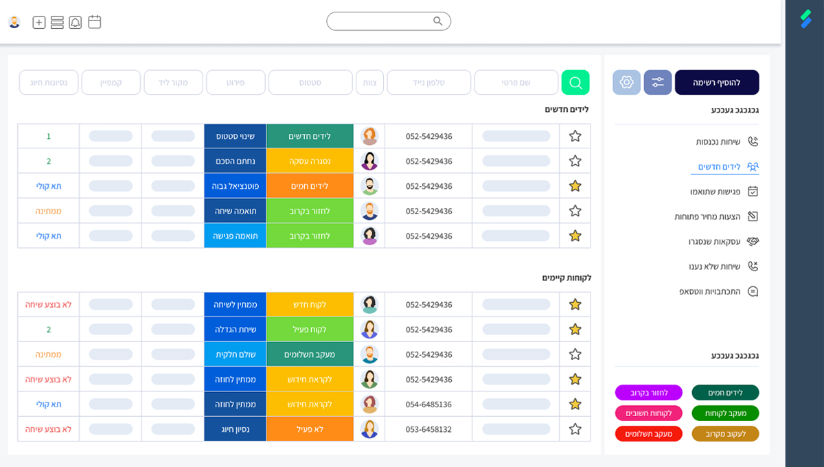Screen dimensions: 824x467
Task: Open the 'צוות' filter dropdown
Action: [x=369, y=82]
